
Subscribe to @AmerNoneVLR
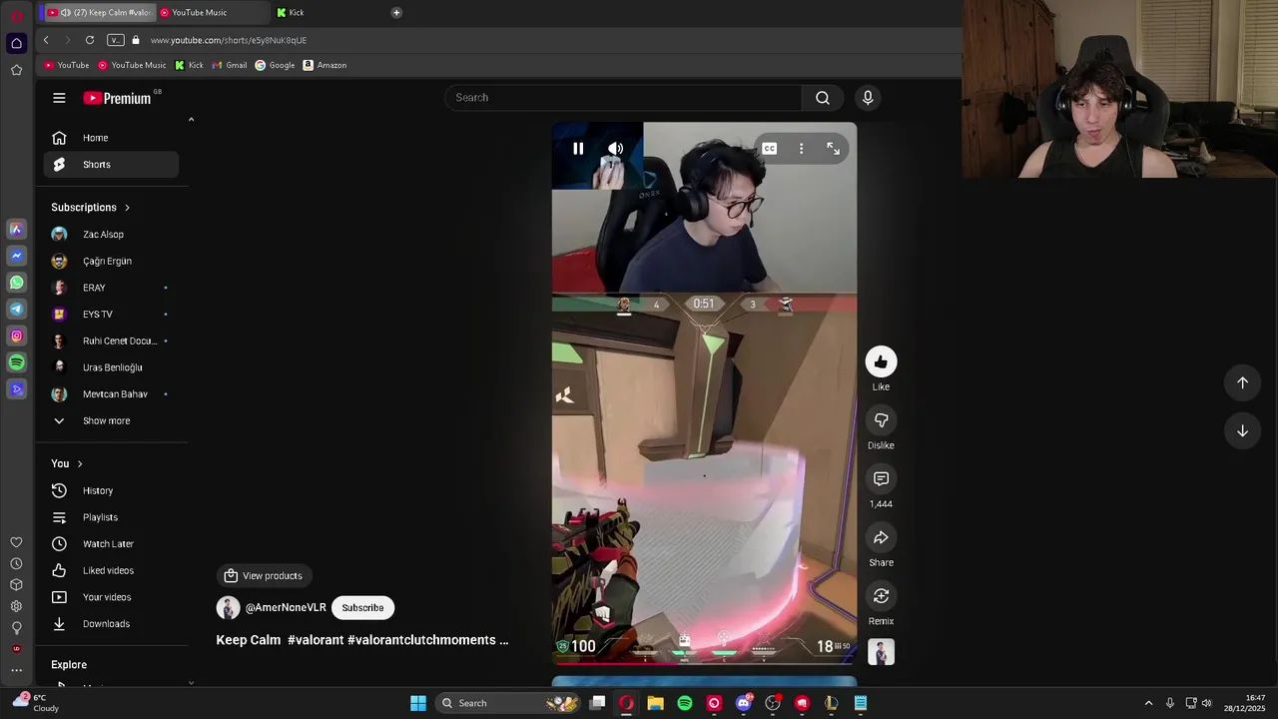[362, 607]
